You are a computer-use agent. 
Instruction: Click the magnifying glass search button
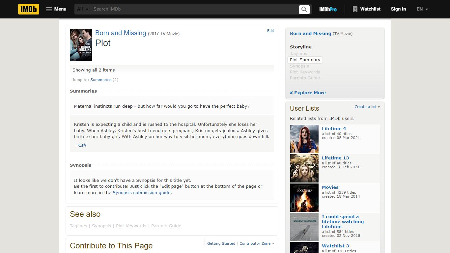tap(304, 9)
